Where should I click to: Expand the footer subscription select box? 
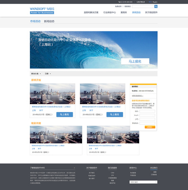143,182
